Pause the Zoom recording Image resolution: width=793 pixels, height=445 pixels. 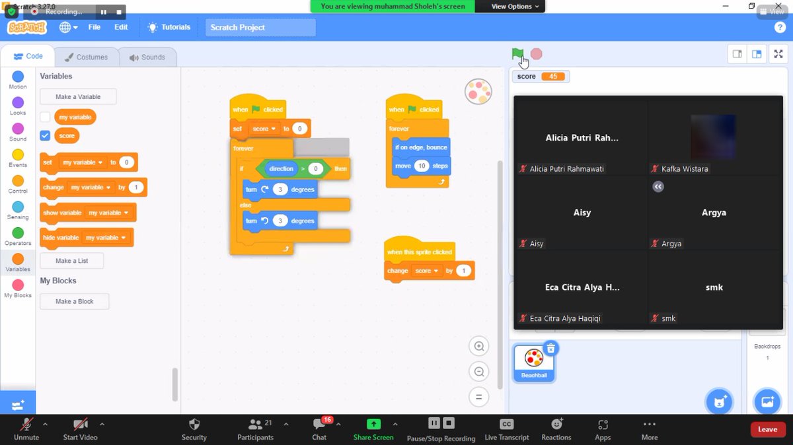tap(434, 423)
